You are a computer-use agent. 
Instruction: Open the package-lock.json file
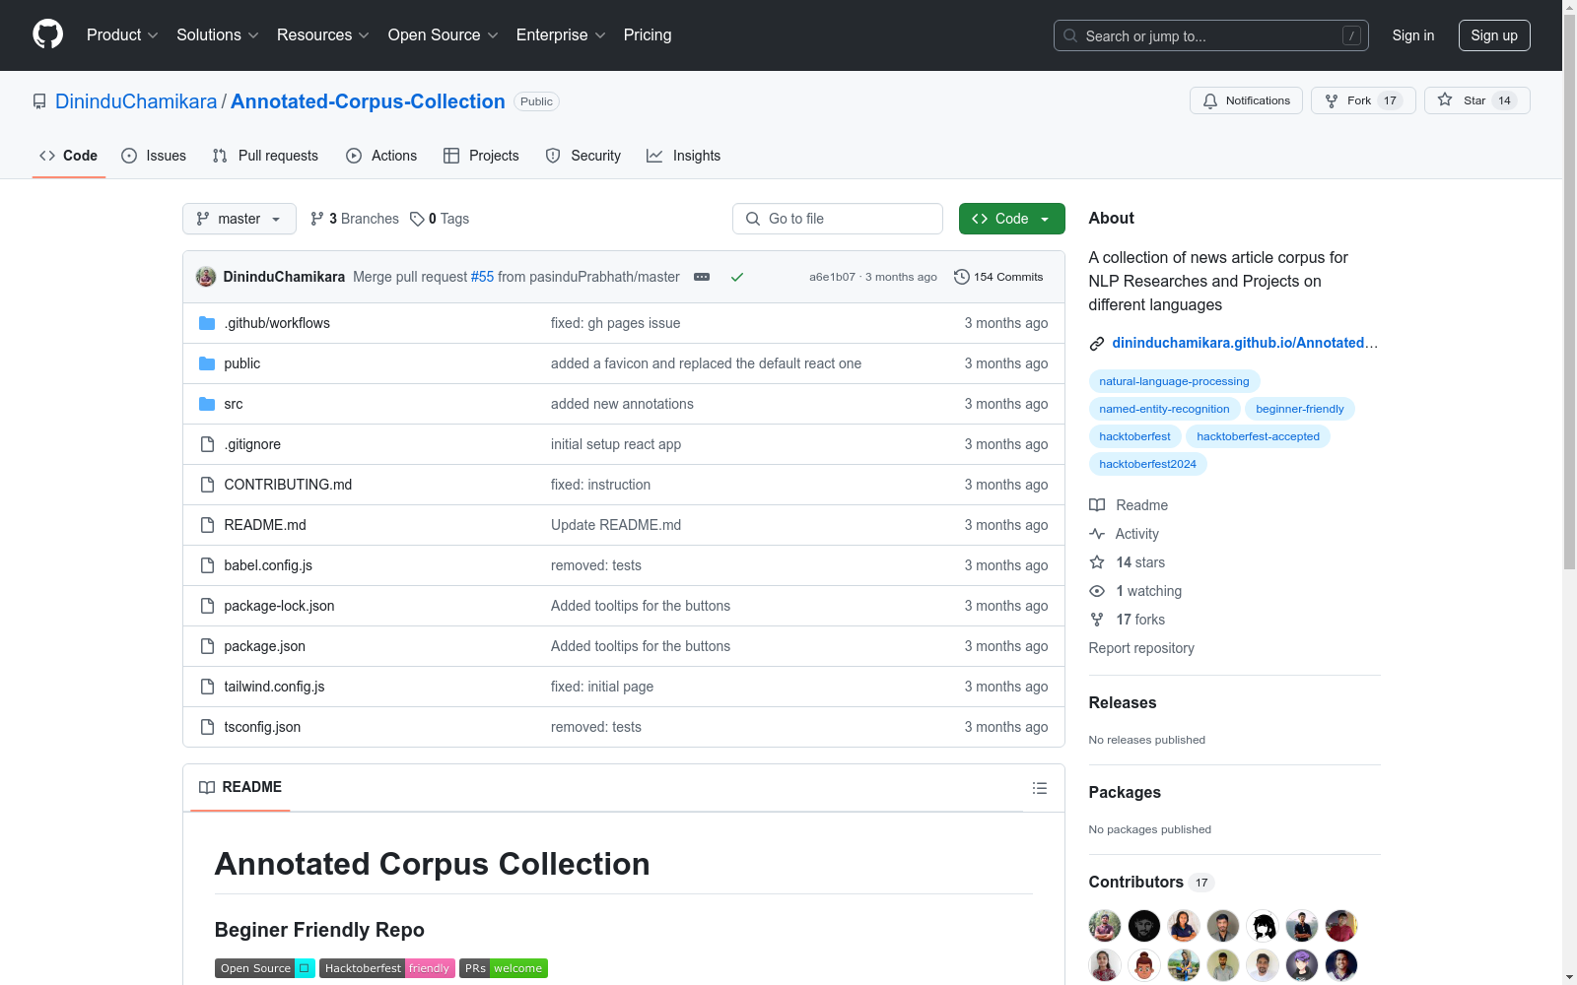tap(279, 606)
